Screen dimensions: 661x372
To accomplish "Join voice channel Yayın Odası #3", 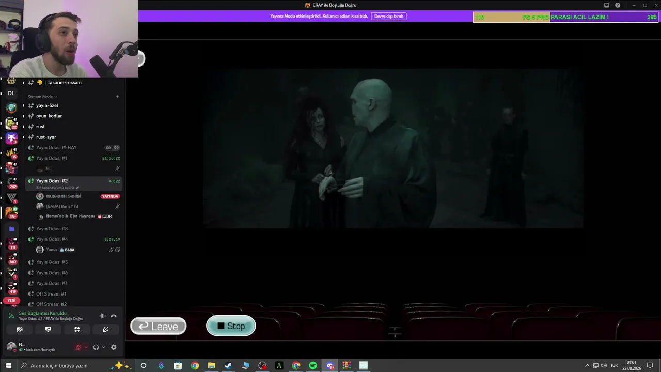I will coord(74,229).
